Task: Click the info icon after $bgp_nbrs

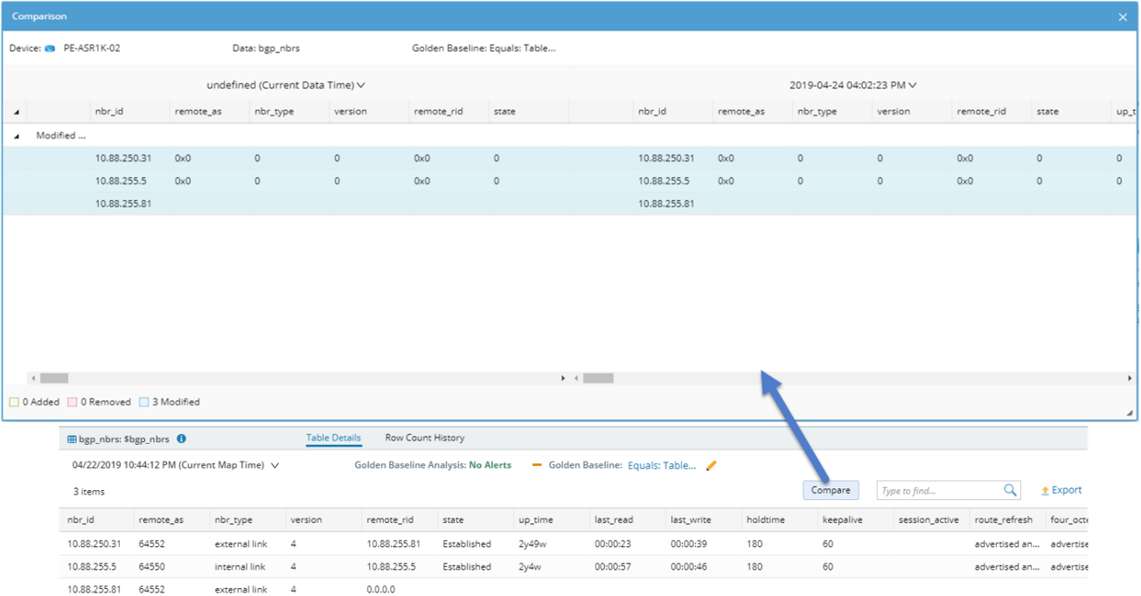Action: 180,436
